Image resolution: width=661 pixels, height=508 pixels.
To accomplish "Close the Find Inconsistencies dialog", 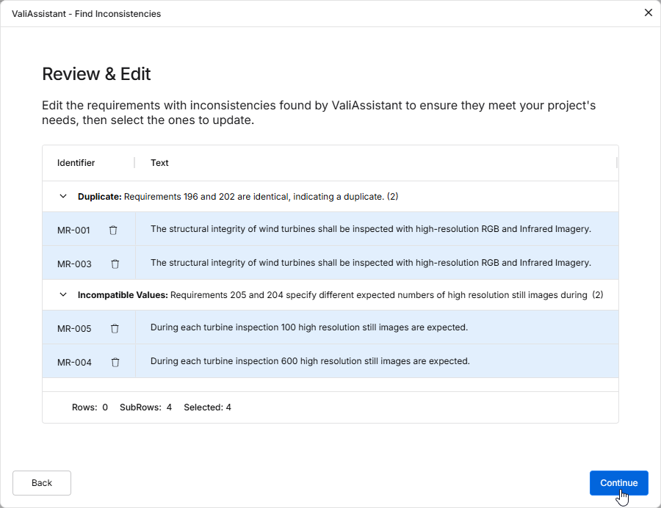I will [x=648, y=12].
